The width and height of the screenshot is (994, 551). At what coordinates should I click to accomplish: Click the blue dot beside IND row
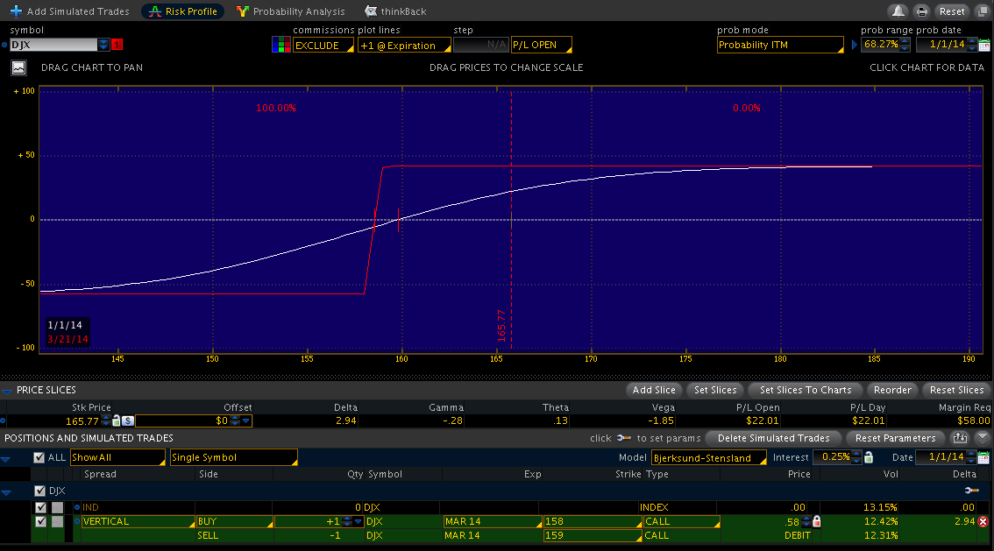click(77, 507)
